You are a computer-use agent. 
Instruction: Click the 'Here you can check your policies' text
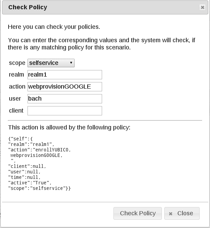point(54,26)
